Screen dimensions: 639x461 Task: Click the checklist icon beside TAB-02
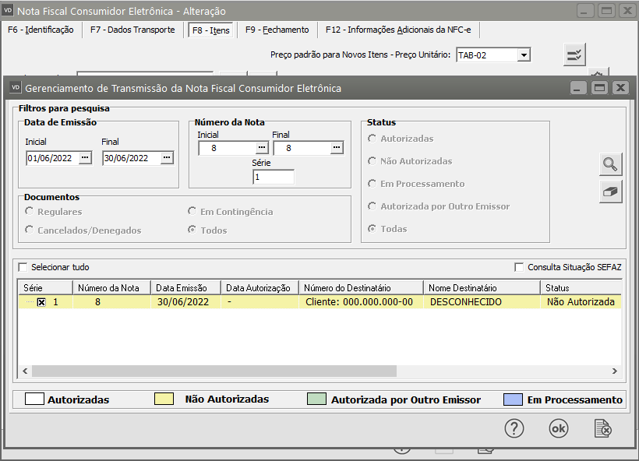(574, 55)
